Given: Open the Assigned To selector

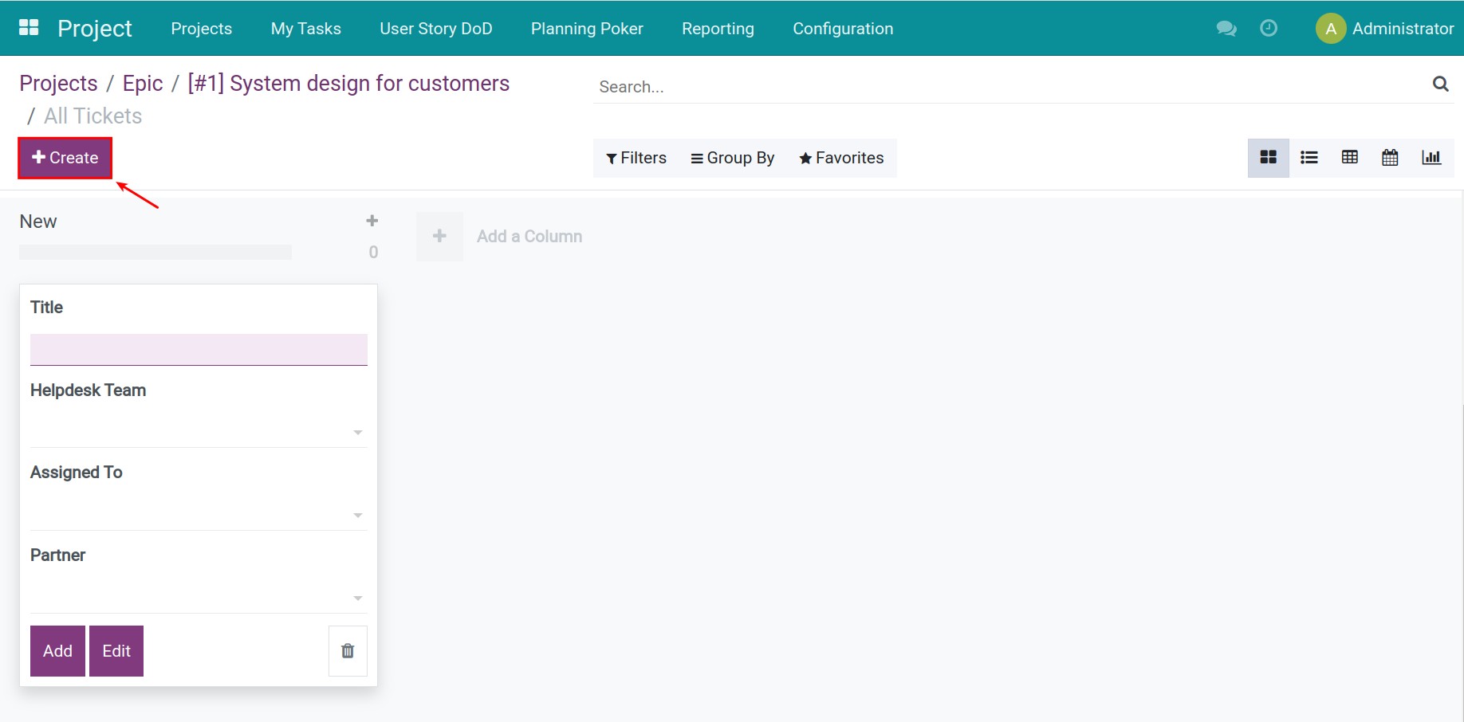Looking at the screenshot, I should click(357, 514).
